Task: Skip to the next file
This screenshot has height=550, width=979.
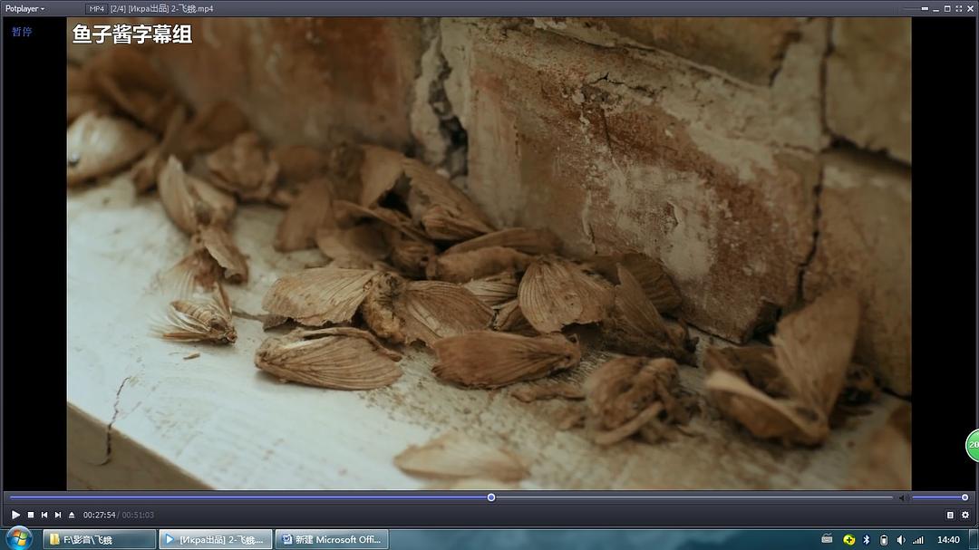Action: coord(58,515)
